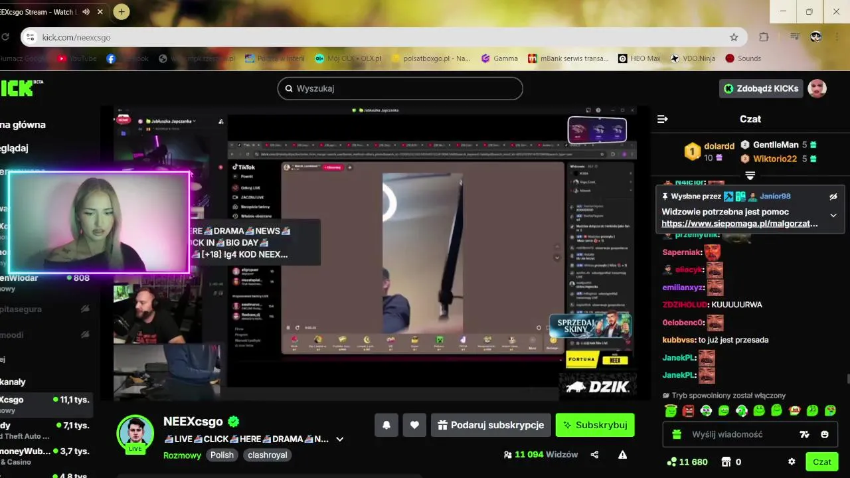Click the Zdobądź KICKs button
Image resolution: width=850 pixels, height=478 pixels.
tap(761, 88)
